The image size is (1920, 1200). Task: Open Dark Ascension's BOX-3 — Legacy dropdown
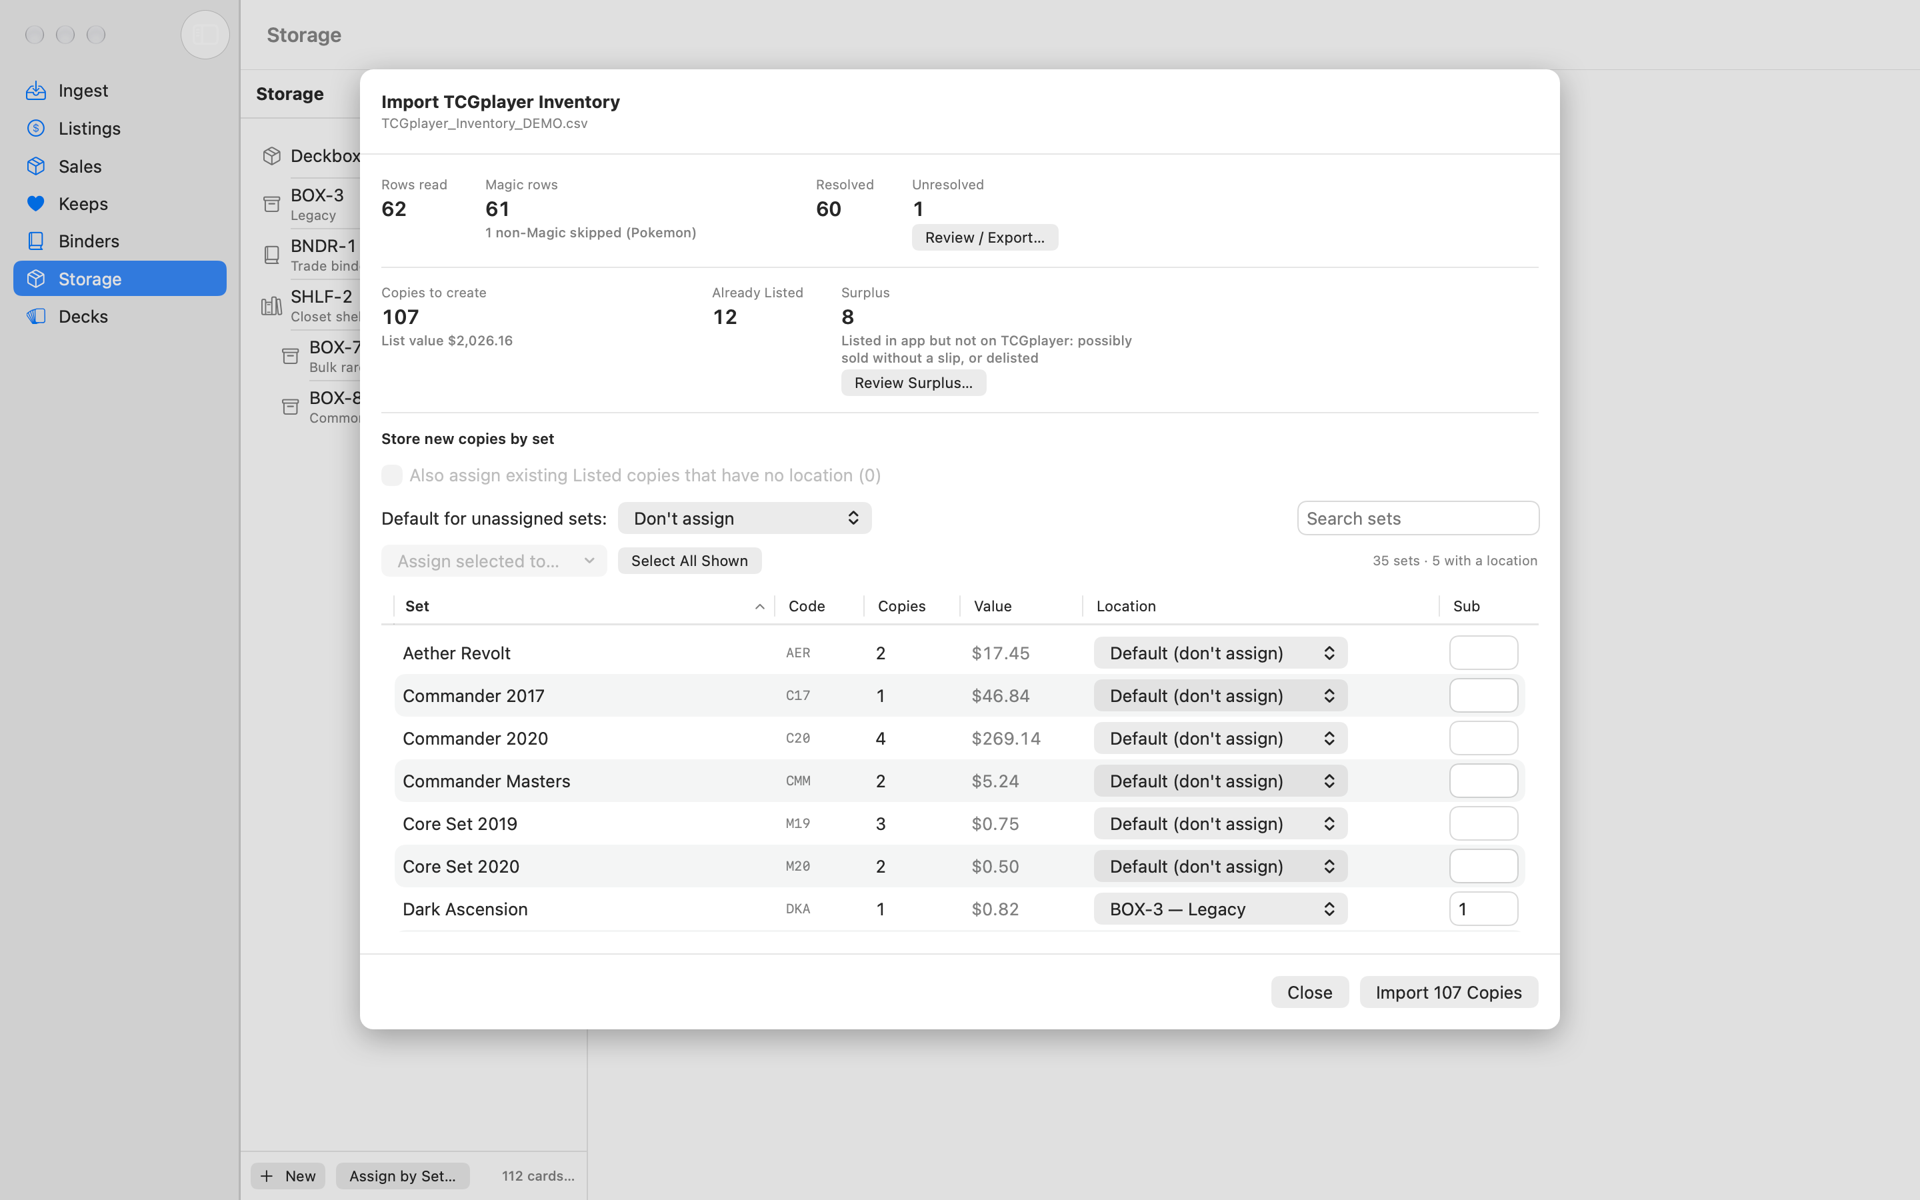[x=1220, y=909]
